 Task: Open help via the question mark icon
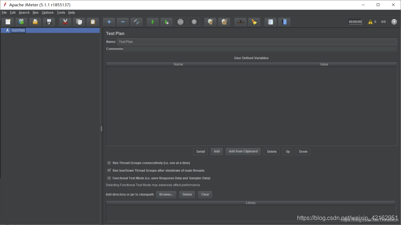coord(284,22)
